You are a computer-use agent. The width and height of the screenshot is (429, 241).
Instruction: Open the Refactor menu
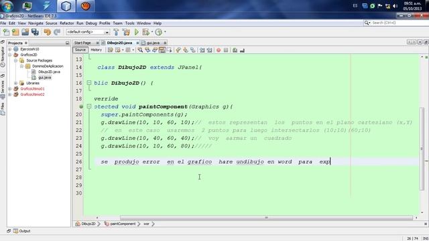(67, 23)
